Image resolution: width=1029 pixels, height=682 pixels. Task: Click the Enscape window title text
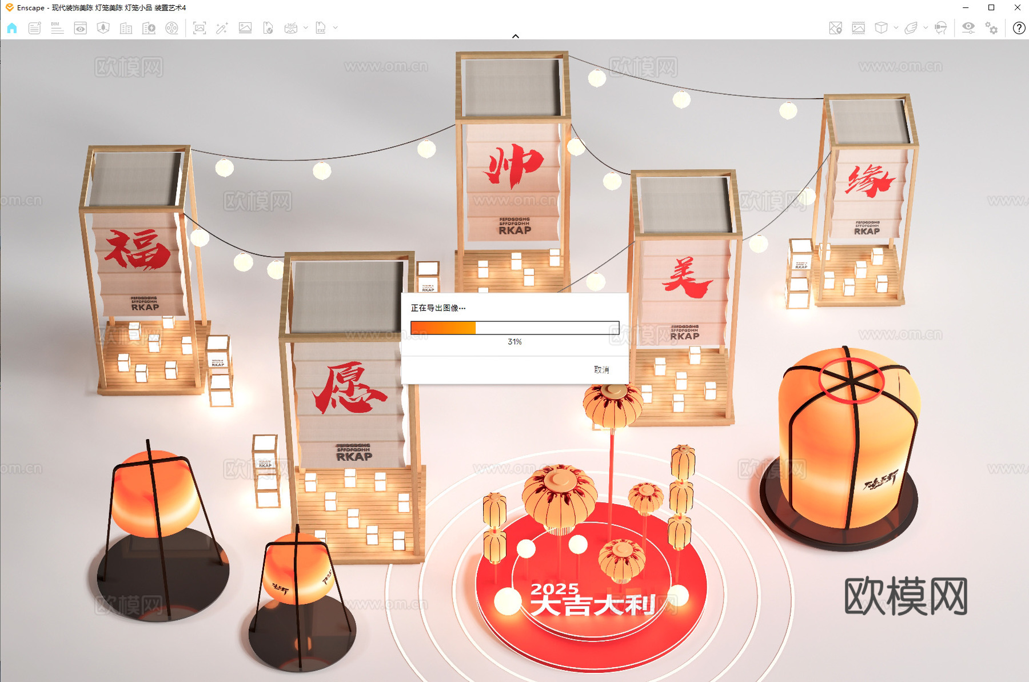click(x=102, y=7)
